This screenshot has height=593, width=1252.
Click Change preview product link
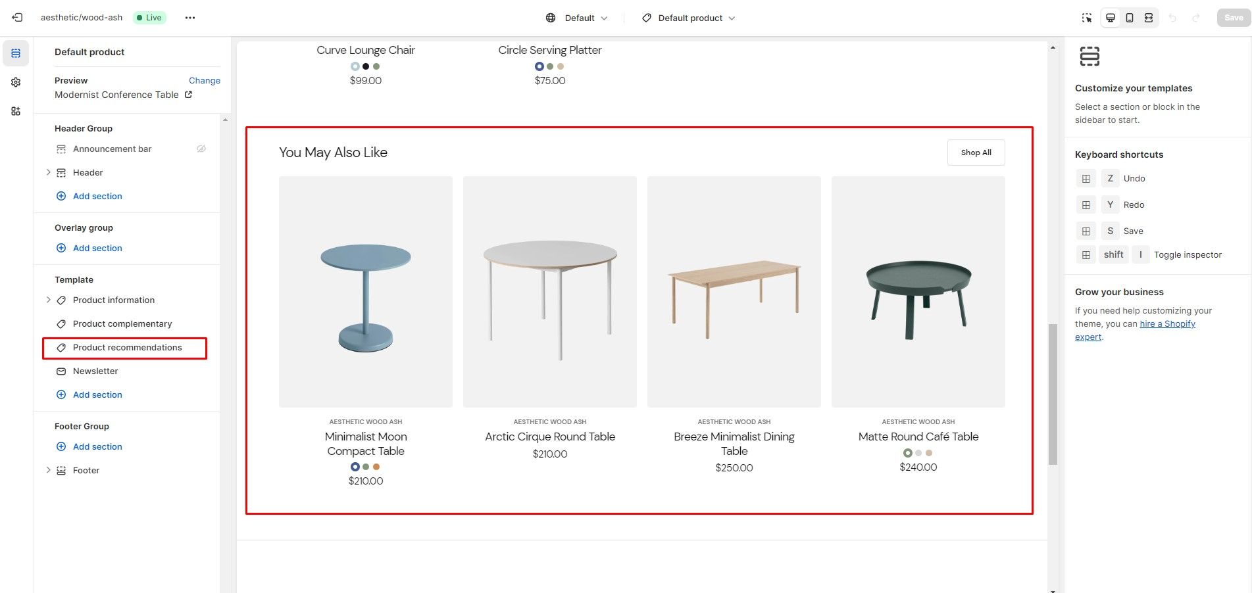pyautogui.click(x=204, y=80)
